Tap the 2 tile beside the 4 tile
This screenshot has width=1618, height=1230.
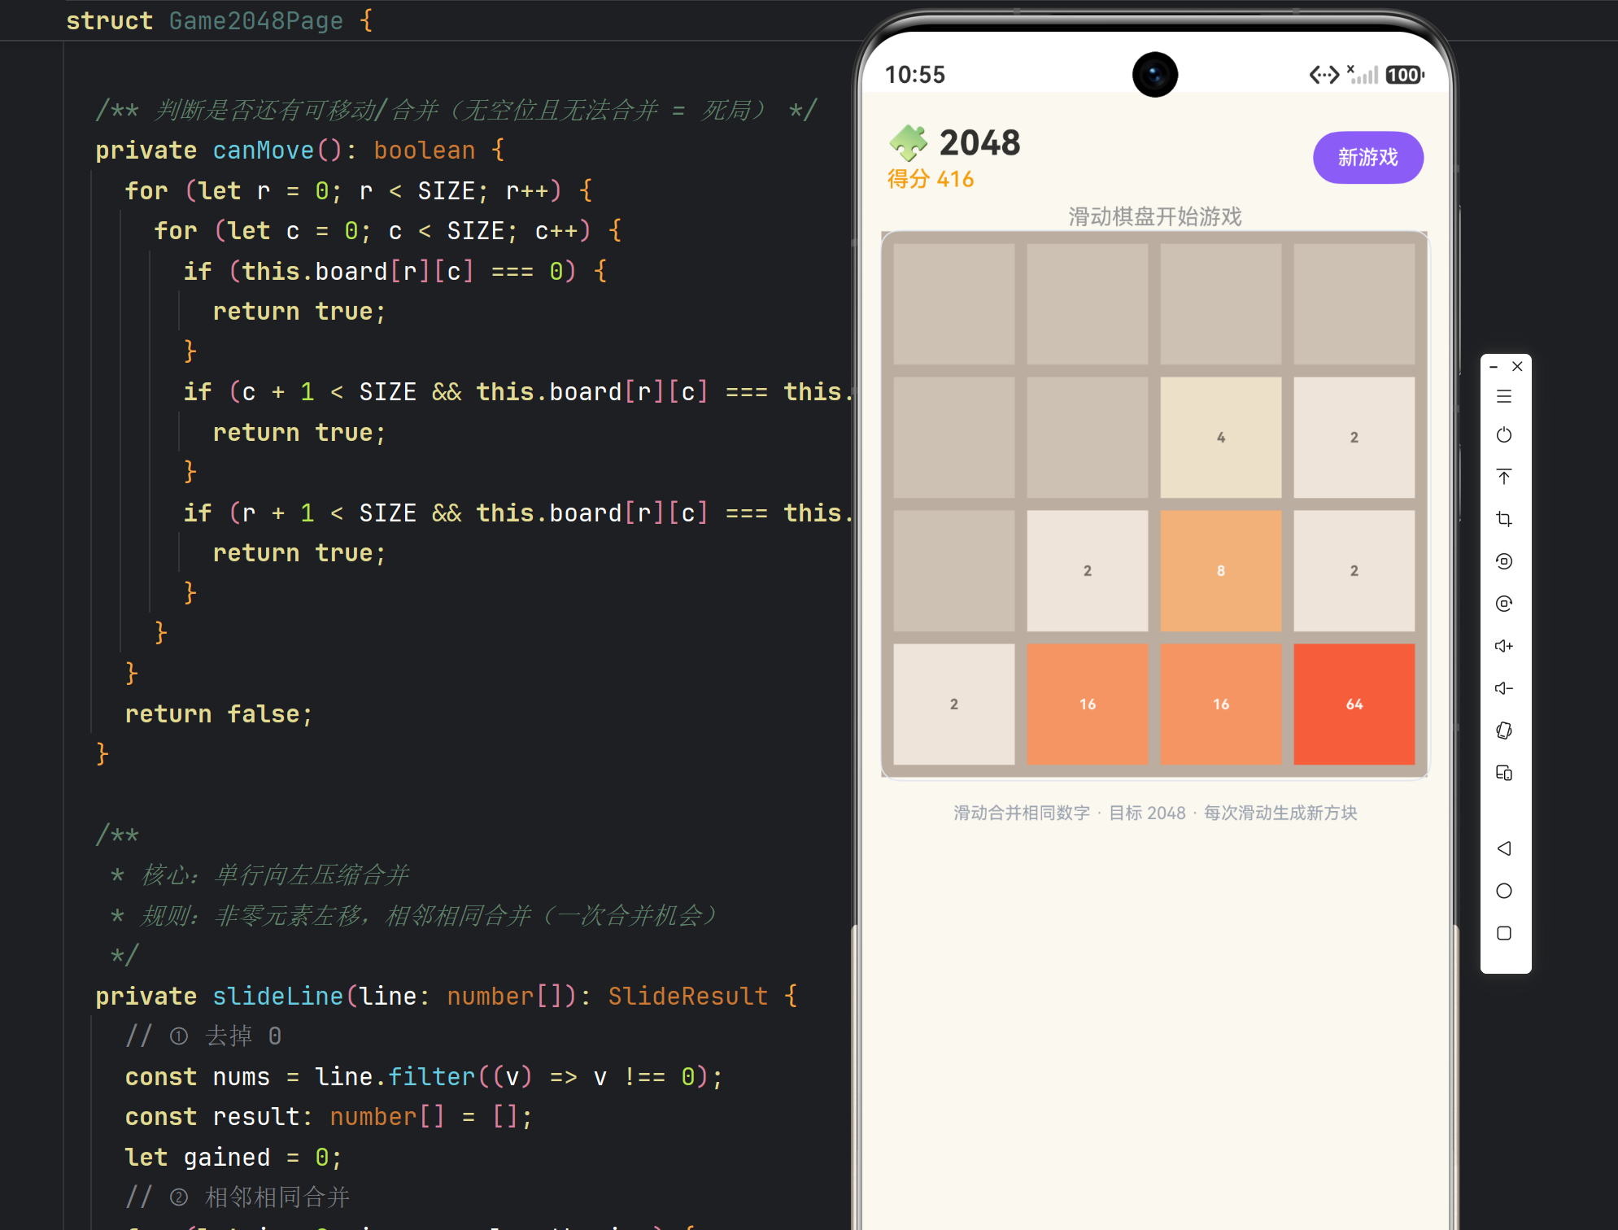pyautogui.click(x=1354, y=437)
